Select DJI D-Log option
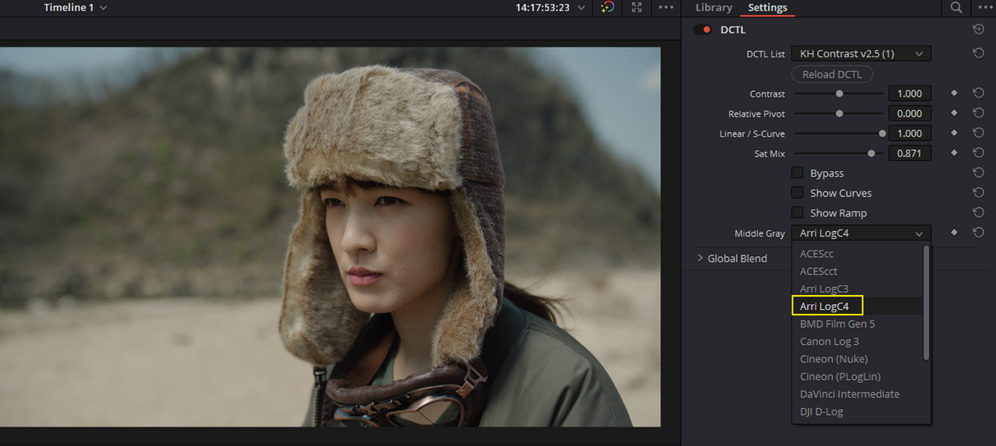Viewport: 996px width, 446px height. (x=857, y=412)
